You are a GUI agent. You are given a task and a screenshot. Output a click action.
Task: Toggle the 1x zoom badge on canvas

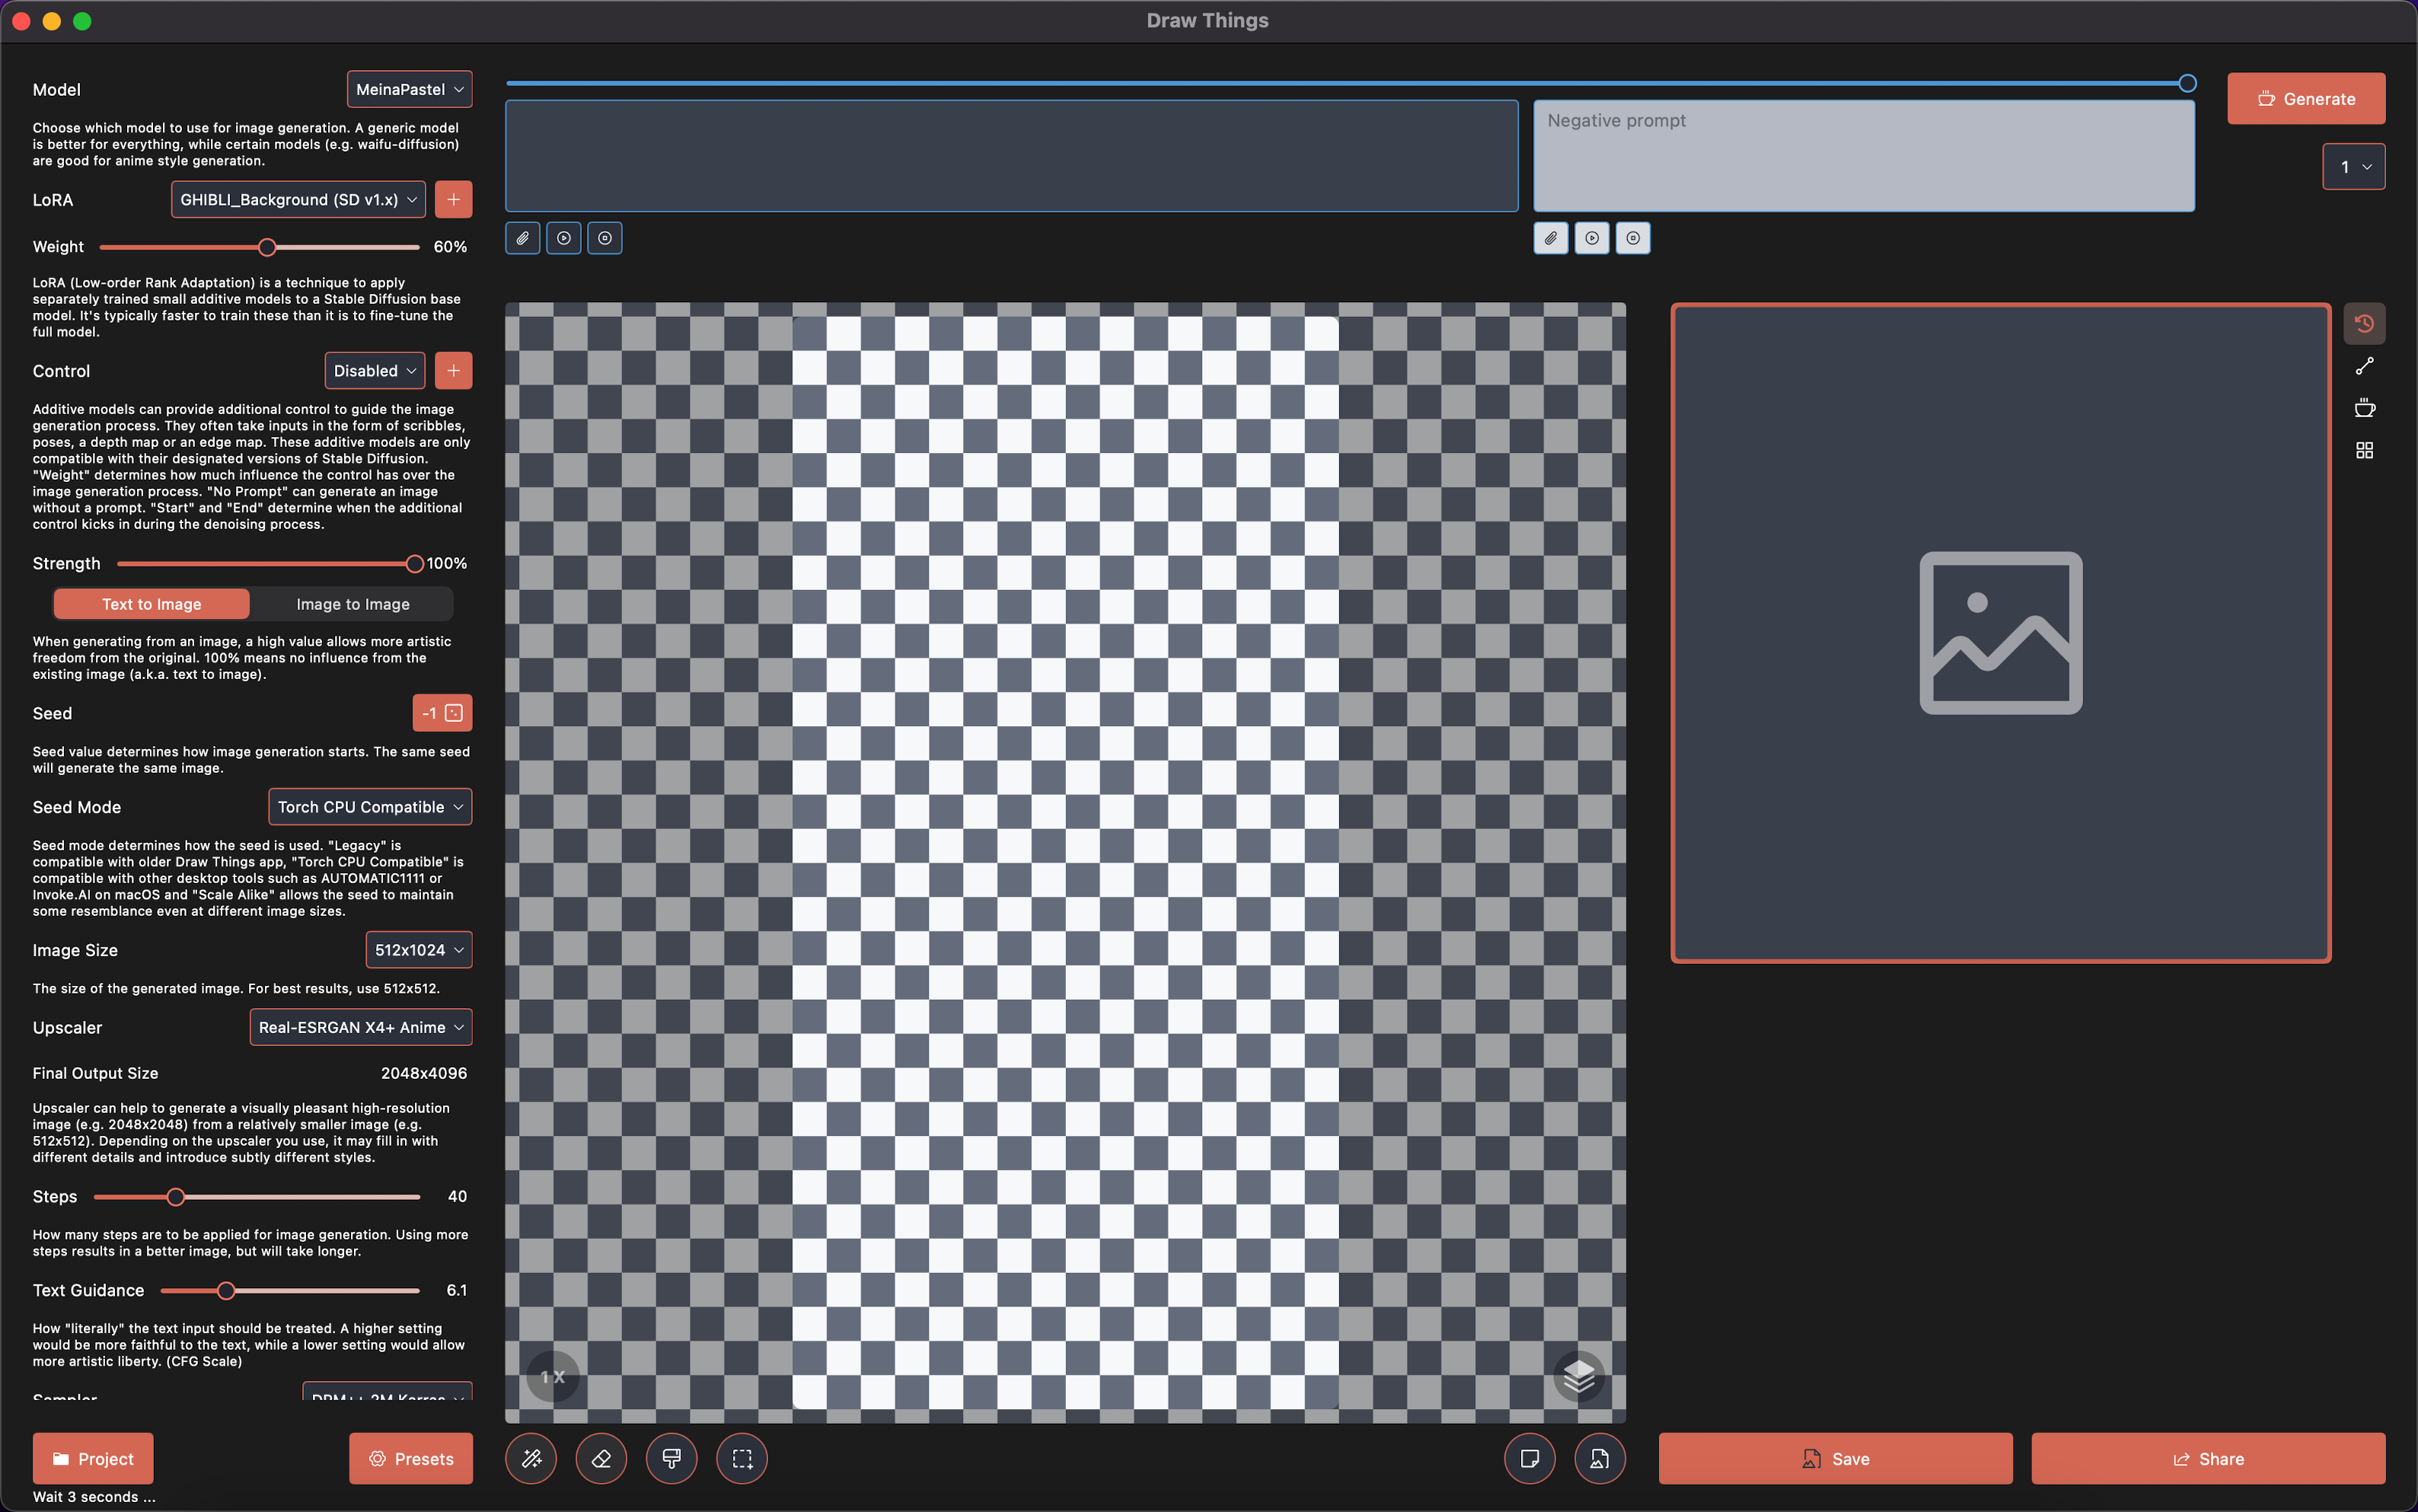pos(553,1377)
